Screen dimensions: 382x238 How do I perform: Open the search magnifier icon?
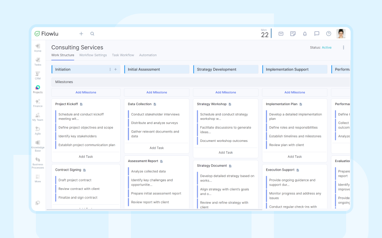coord(92,34)
